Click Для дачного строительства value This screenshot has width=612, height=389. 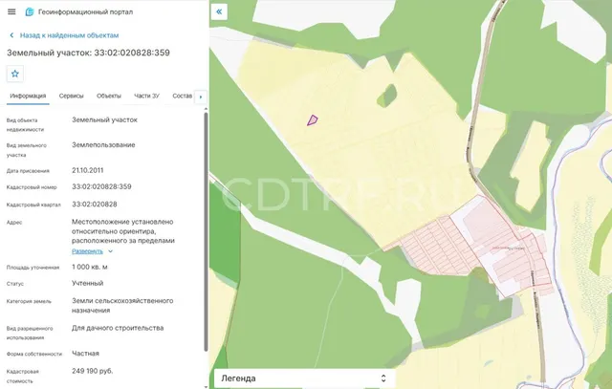pos(118,328)
